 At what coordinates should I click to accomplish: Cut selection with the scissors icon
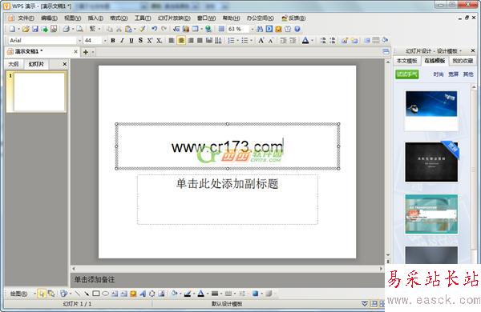coord(119,29)
